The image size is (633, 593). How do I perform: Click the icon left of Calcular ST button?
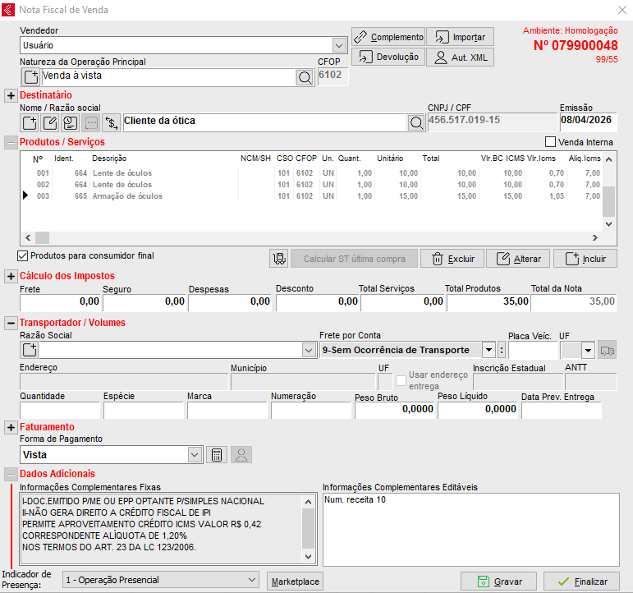click(x=279, y=259)
